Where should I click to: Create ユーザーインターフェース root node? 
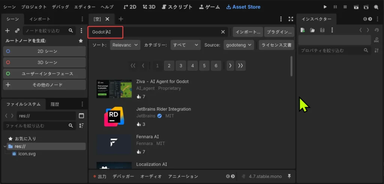[x=44, y=74]
